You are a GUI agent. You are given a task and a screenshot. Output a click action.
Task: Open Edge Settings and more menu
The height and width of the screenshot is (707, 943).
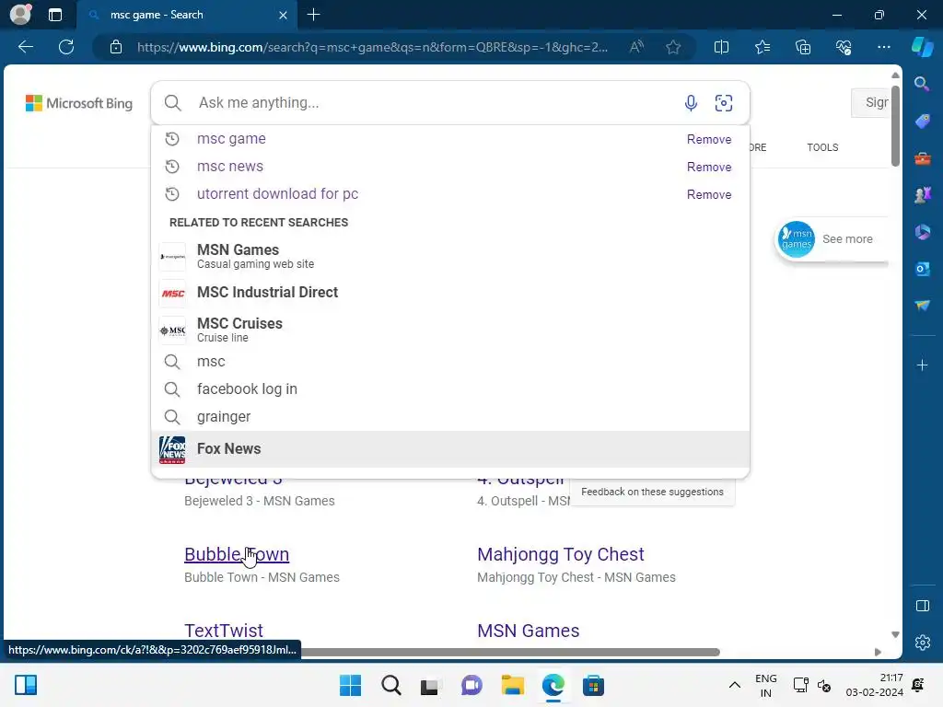coord(883,47)
